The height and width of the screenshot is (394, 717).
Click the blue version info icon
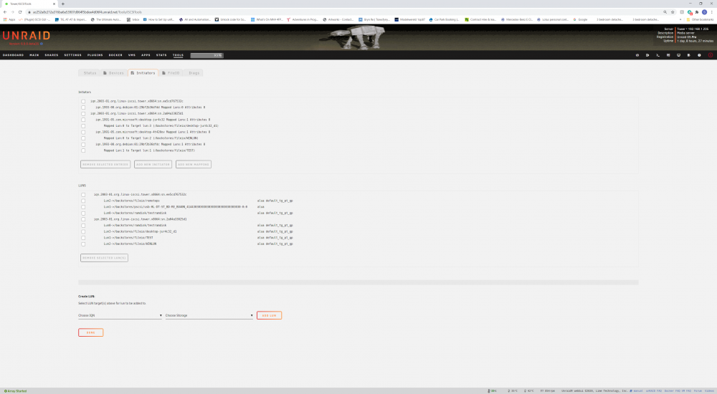click(42, 44)
